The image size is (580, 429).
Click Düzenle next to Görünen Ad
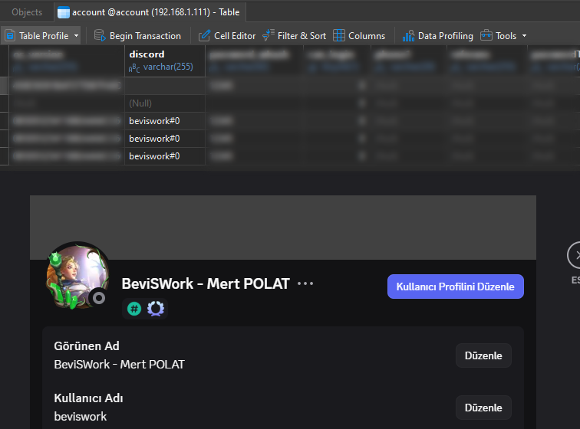[483, 355]
